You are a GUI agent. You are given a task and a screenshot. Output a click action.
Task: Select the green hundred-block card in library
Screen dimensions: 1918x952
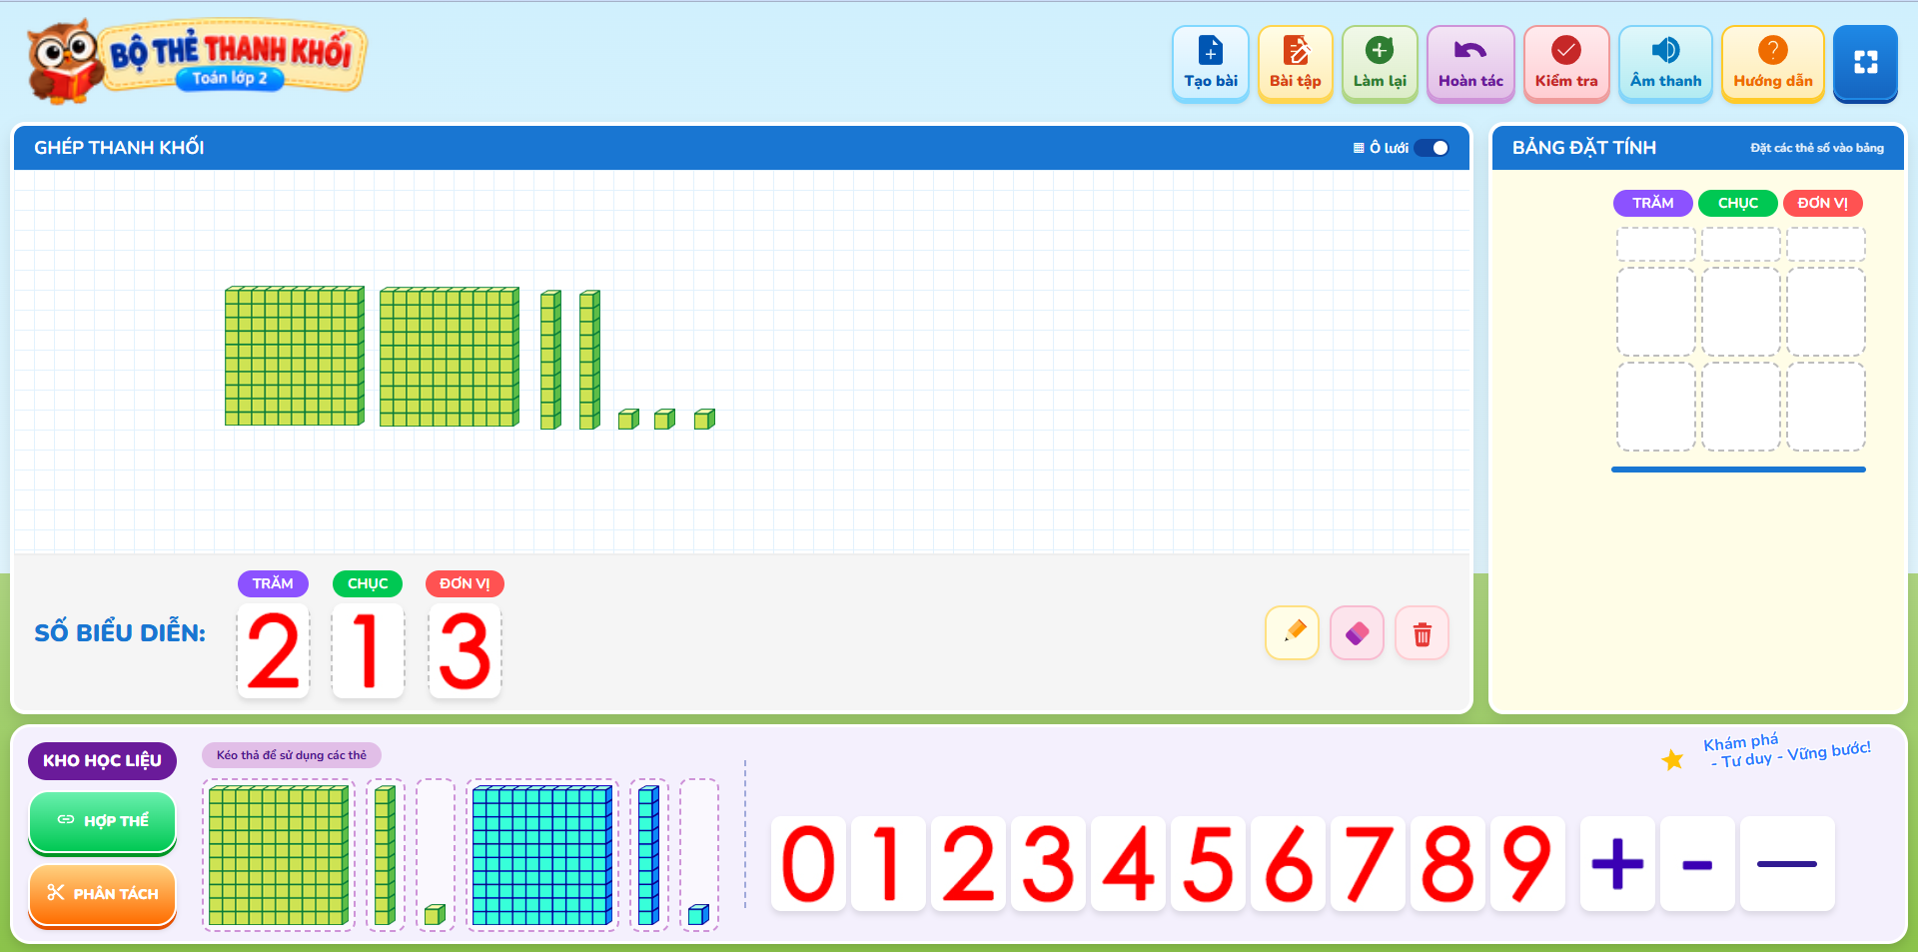279,855
